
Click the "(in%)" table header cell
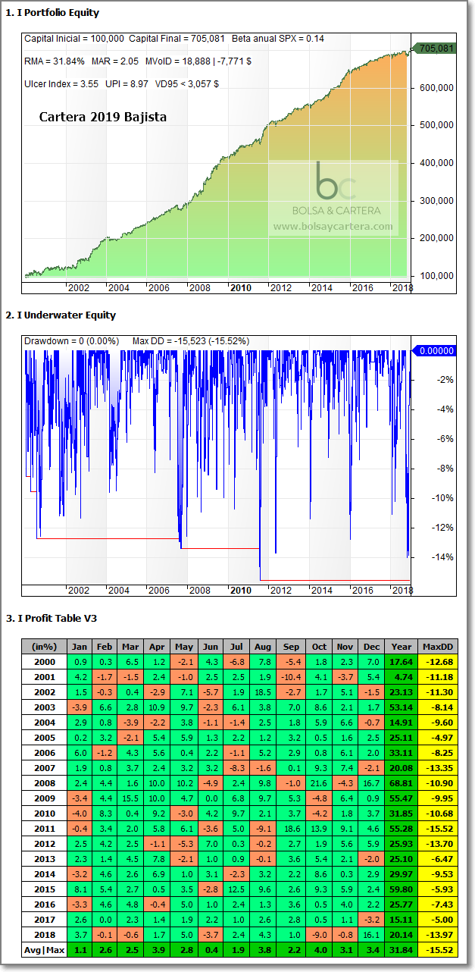pyautogui.click(x=43, y=647)
